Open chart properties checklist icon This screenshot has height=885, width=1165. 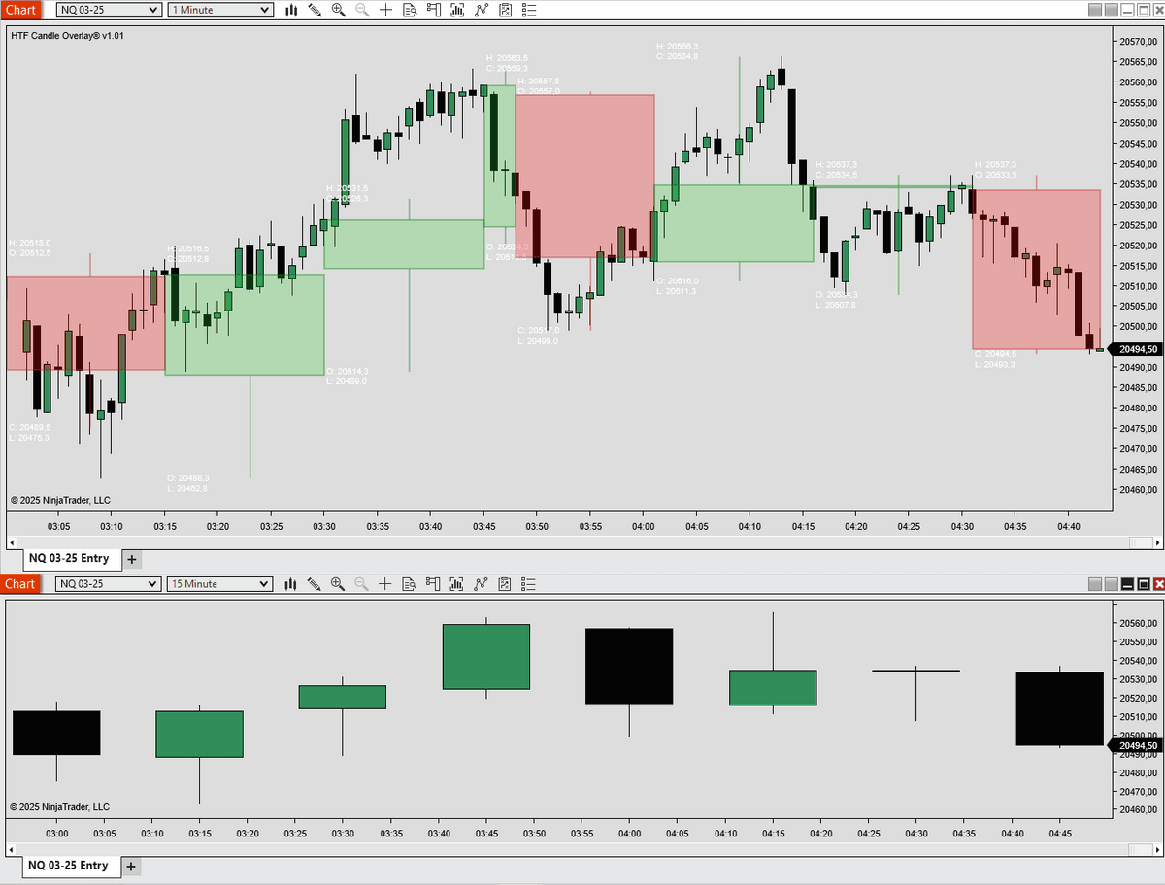(x=530, y=10)
